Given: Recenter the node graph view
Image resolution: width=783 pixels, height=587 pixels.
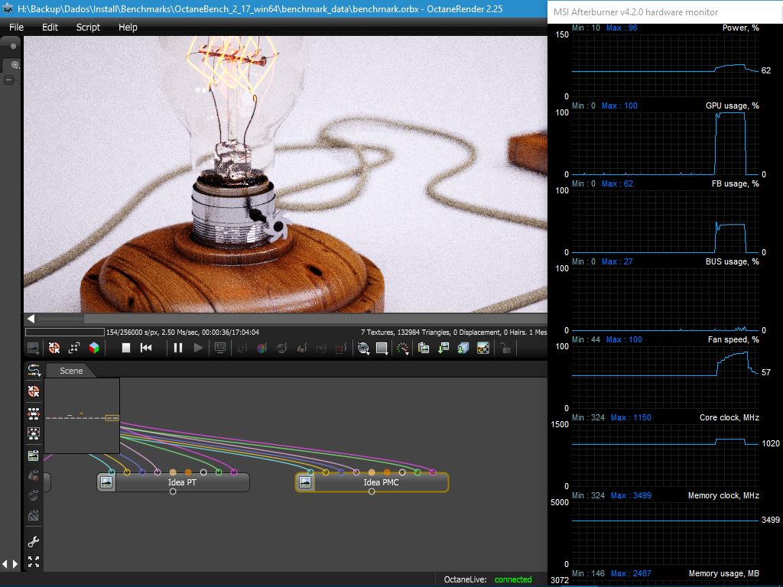Looking at the screenshot, I should (34, 391).
